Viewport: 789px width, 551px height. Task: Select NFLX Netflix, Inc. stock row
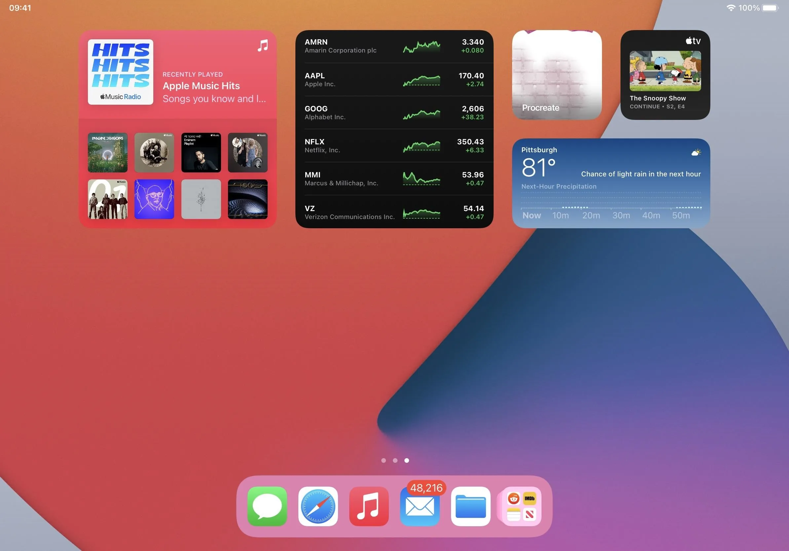click(394, 146)
